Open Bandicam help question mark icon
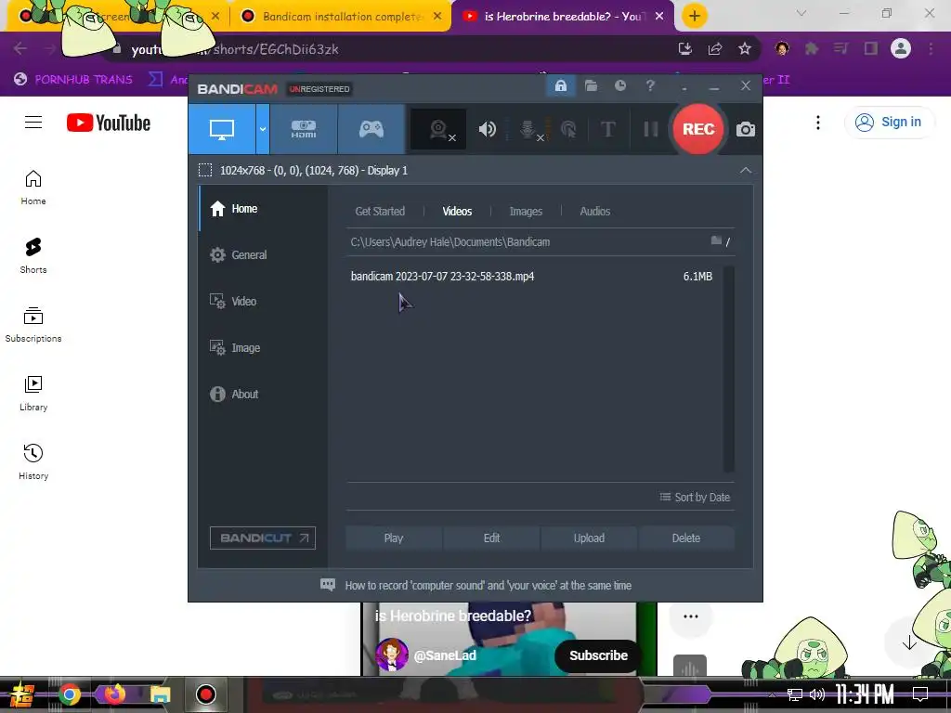 [650, 86]
